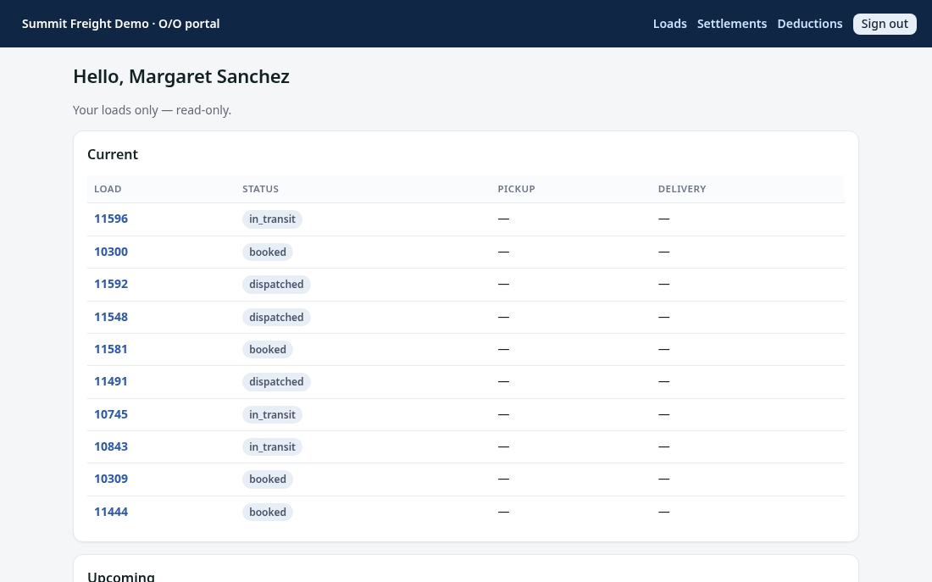Viewport: 932px width, 582px height.
Task: Click the booked status badge for load 10300
Action: click(268, 252)
